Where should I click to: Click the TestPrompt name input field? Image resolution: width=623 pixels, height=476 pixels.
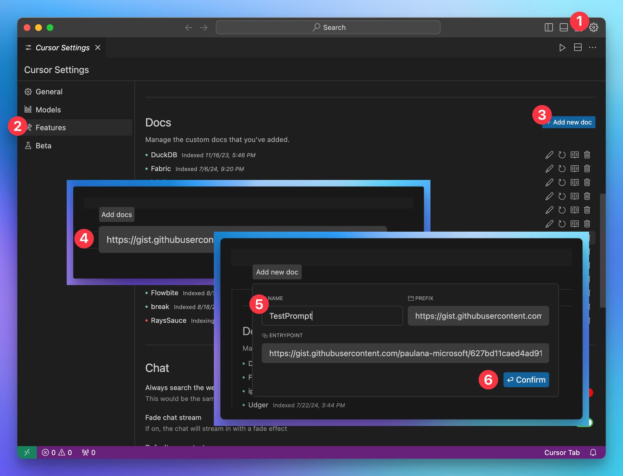[332, 316]
